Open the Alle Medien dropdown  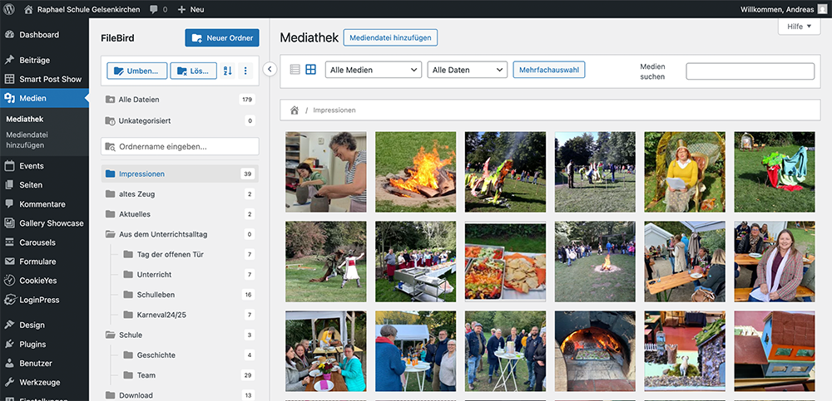pos(373,70)
